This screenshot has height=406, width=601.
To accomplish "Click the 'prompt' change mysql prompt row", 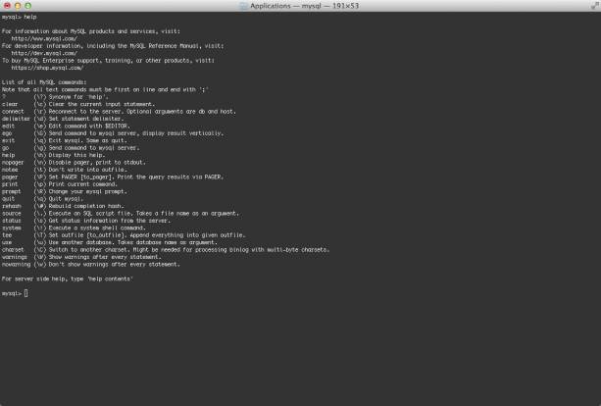I will click(x=64, y=191).
